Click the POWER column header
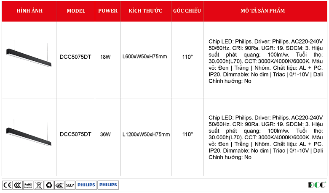This screenshot has height=193, width=329. point(108,10)
